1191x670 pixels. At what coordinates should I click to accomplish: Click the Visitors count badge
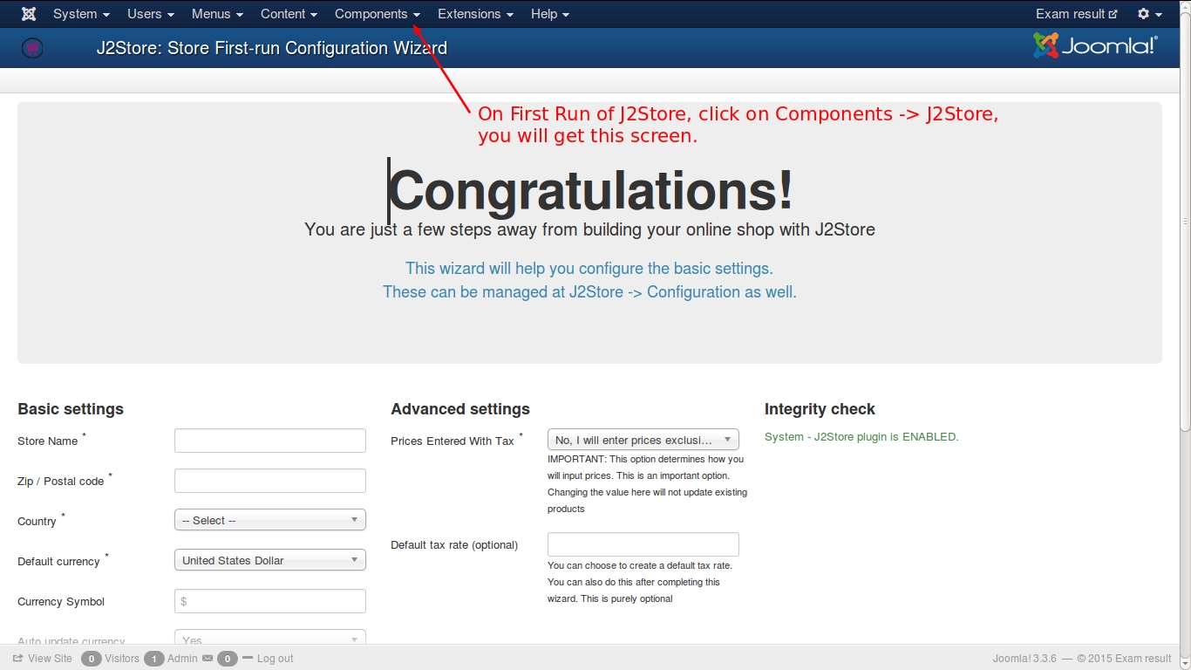click(x=91, y=659)
